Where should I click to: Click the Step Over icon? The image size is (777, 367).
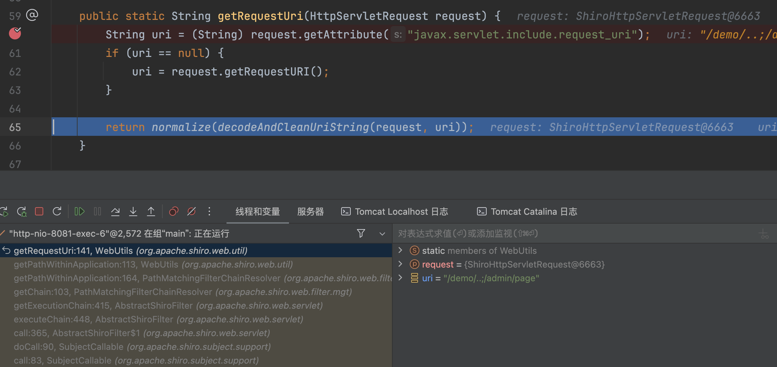[x=115, y=211]
